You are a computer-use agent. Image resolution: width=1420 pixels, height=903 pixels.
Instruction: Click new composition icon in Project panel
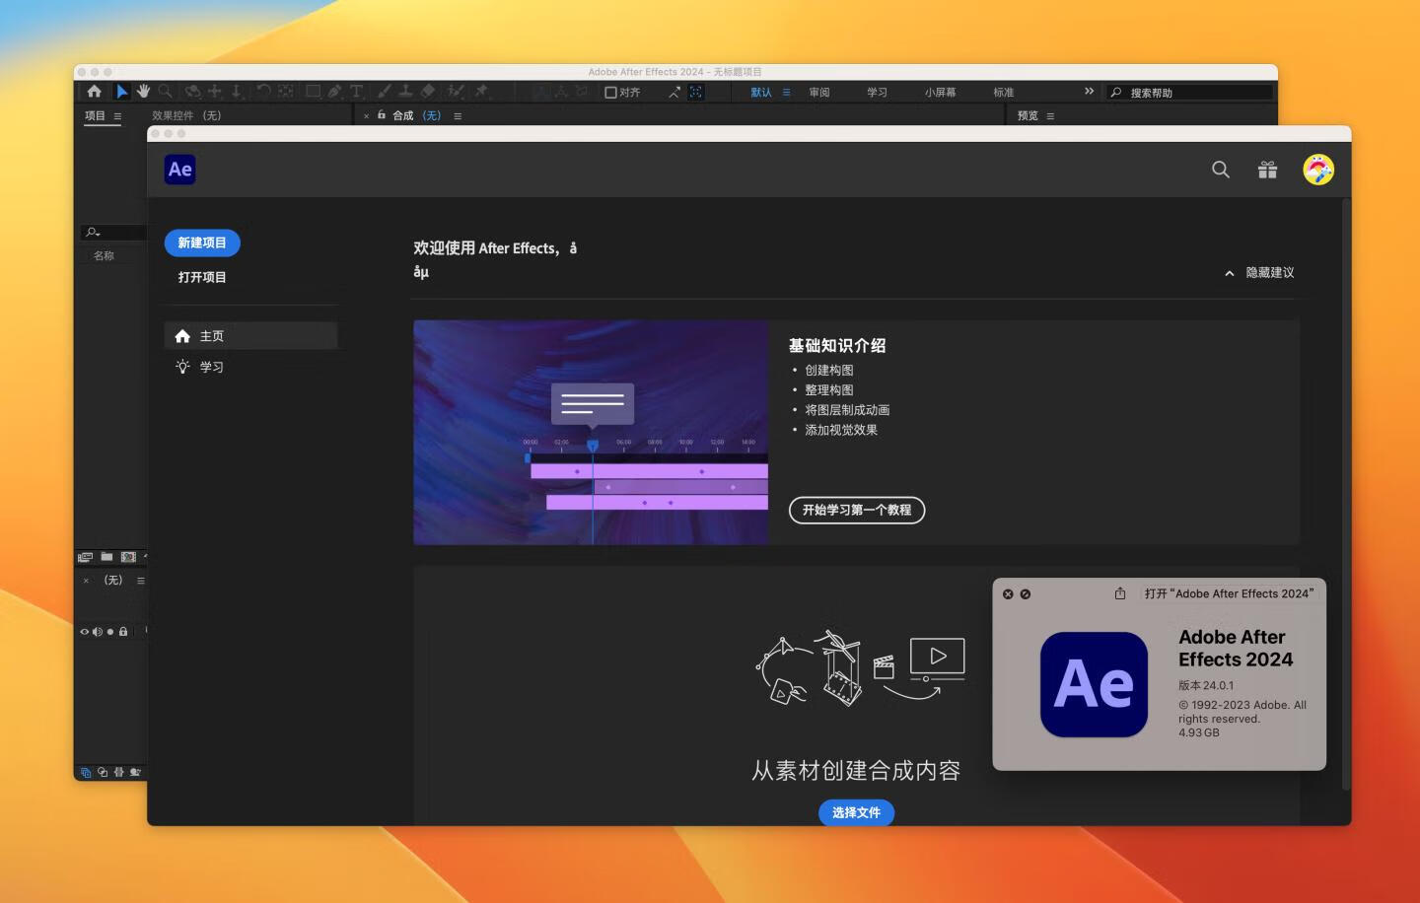(x=128, y=557)
